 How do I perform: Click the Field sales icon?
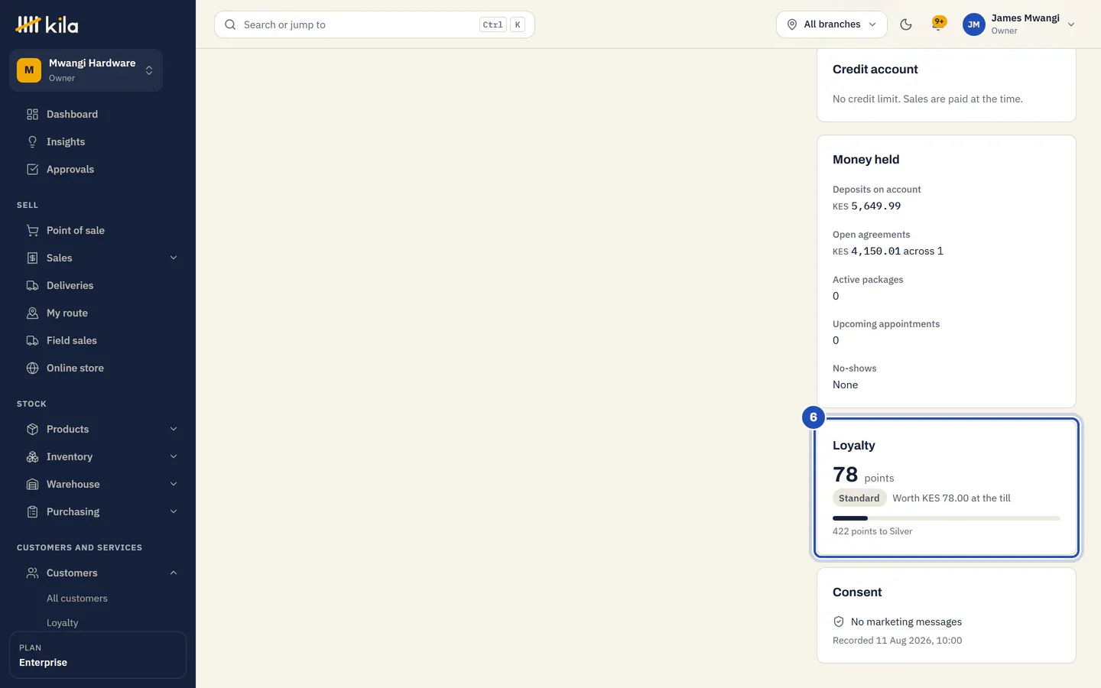click(32, 341)
